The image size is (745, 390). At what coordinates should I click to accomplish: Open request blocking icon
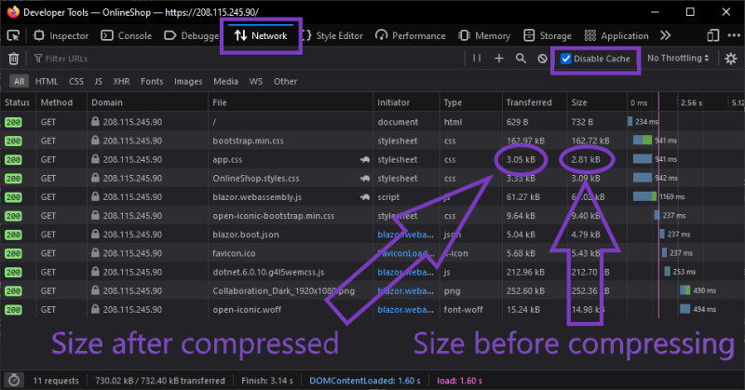(x=542, y=59)
